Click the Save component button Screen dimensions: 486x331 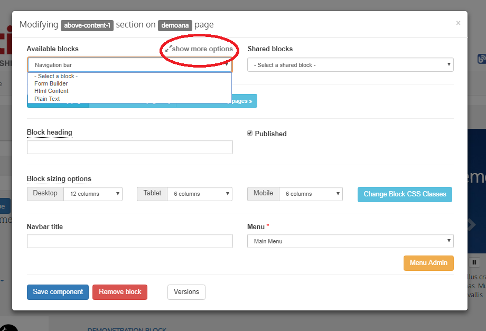point(58,292)
